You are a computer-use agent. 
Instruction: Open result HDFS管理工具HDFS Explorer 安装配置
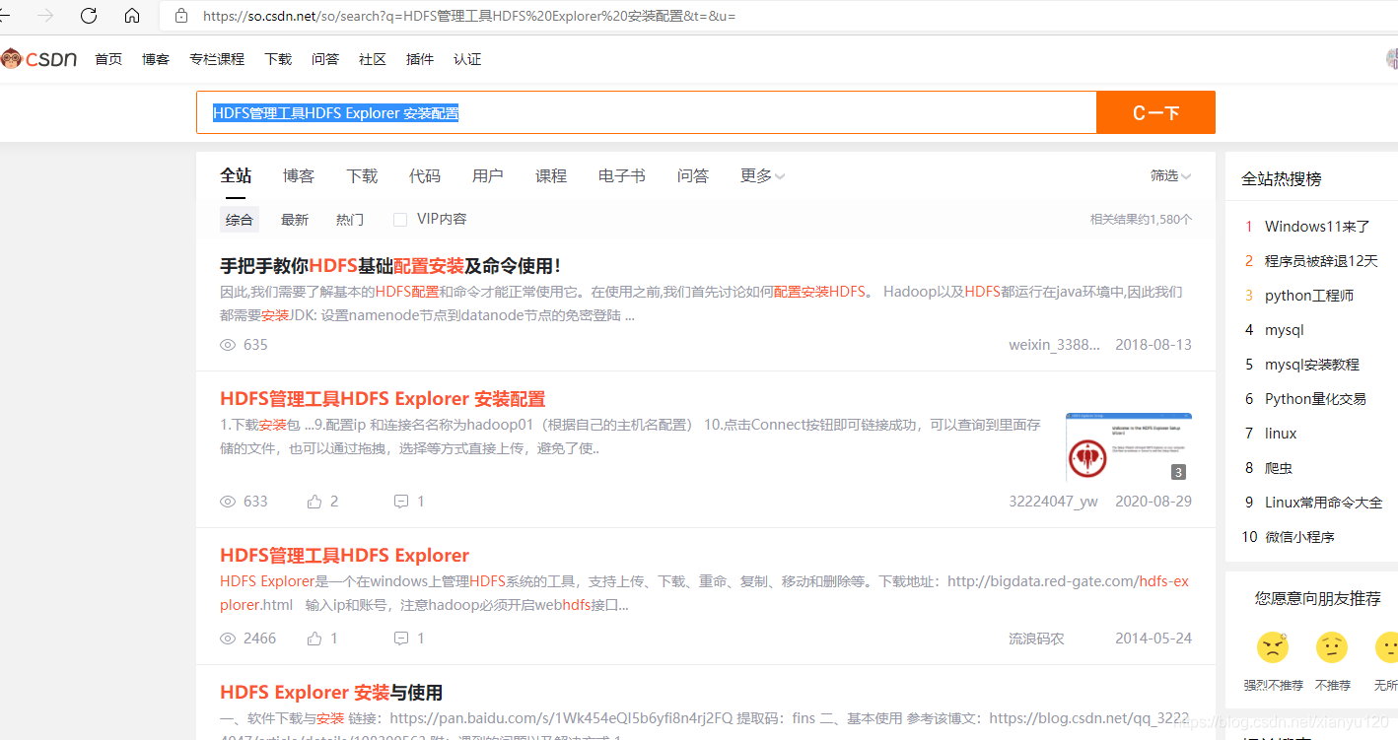[x=383, y=399]
